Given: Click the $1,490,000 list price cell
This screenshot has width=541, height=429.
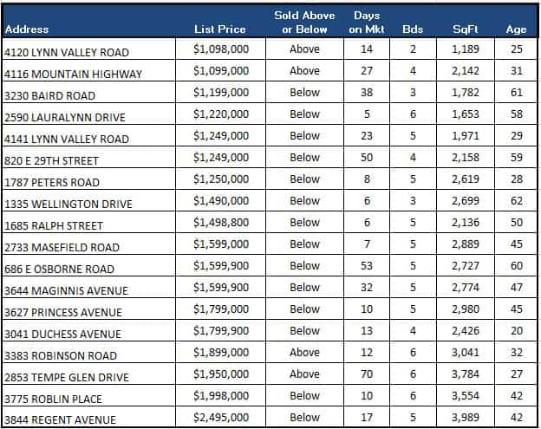Looking at the screenshot, I should [x=221, y=201].
